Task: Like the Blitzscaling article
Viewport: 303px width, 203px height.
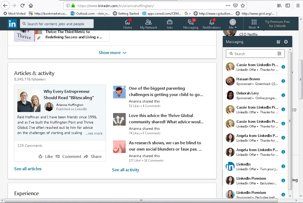Action: point(46,156)
